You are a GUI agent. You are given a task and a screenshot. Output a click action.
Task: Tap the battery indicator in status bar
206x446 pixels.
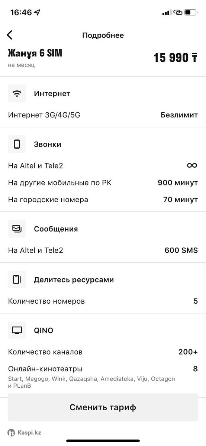coord(191,12)
